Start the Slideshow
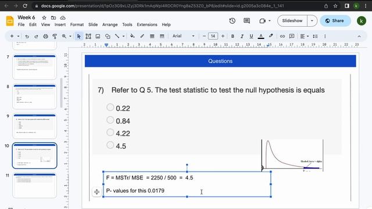372x209 pixels. (x=292, y=21)
